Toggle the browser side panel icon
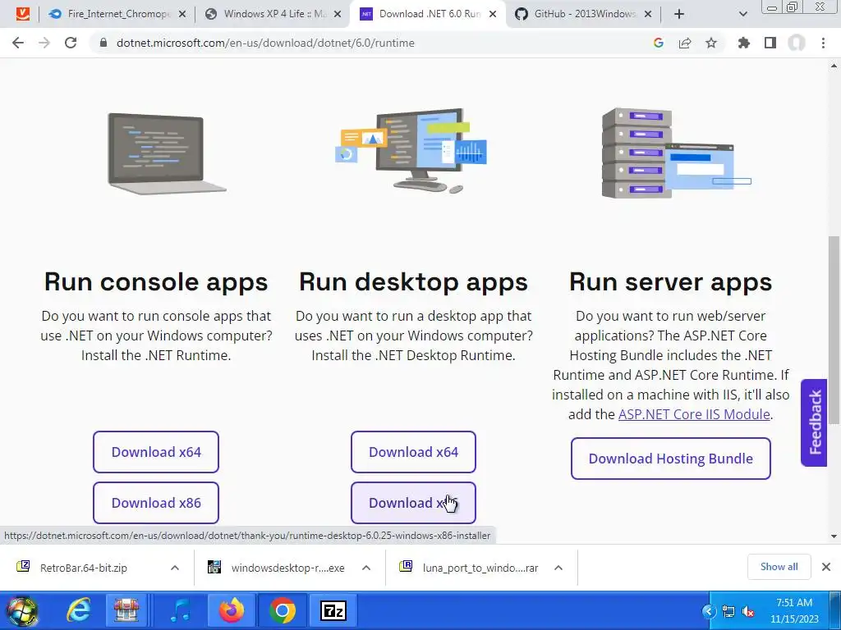Image resolution: width=841 pixels, height=630 pixels. tap(770, 43)
